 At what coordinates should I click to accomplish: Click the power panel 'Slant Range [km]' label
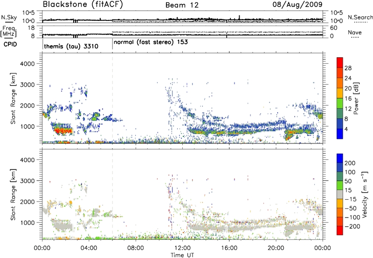[x=13, y=98]
